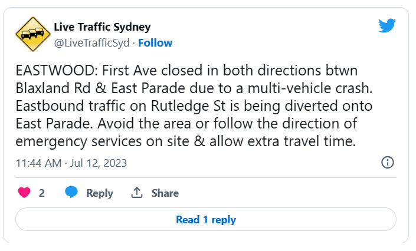Viewport: 416px width, 251px height.
Task: Click the Read 1 reply button
Action: pos(206,219)
